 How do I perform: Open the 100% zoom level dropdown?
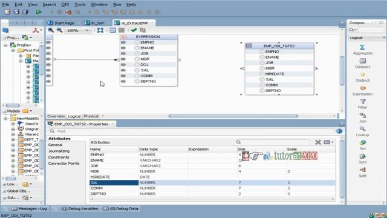coord(87,30)
